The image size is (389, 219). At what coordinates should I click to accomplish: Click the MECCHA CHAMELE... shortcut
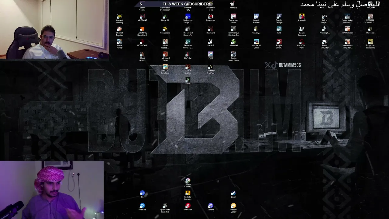[x=370, y=18]
